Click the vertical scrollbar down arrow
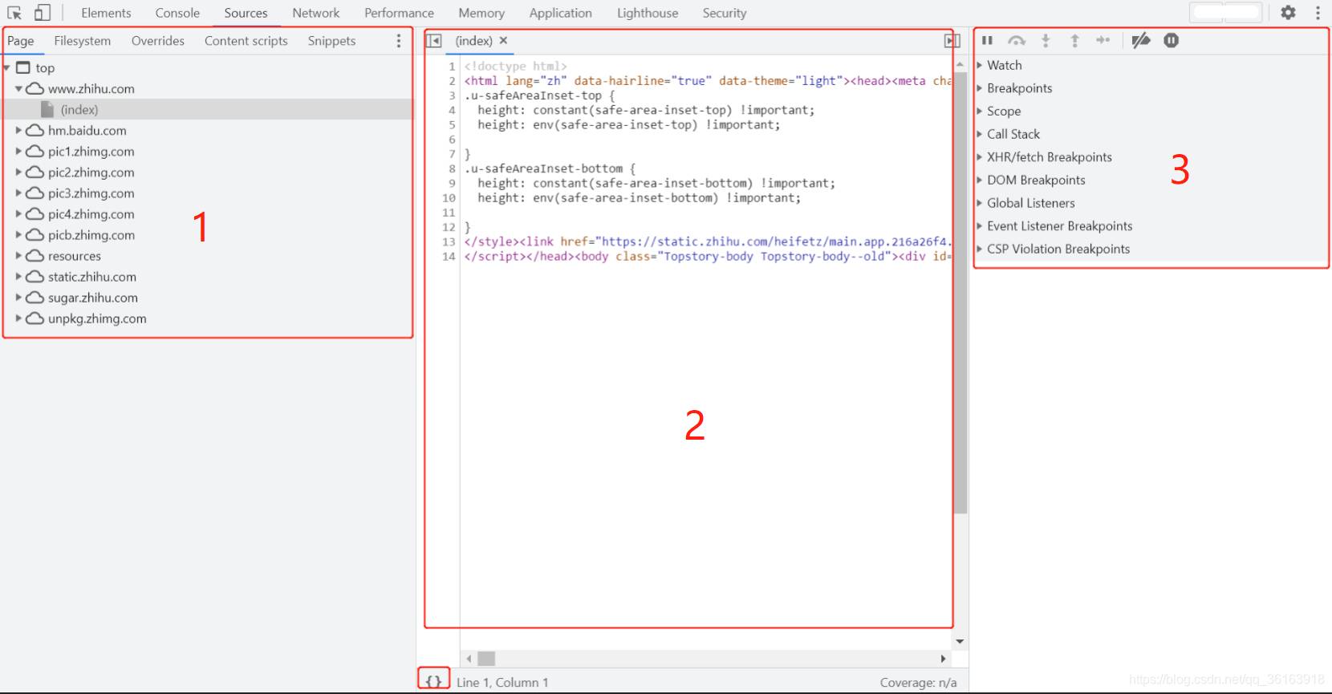1332x694 pixels. (x=960, y=642)
